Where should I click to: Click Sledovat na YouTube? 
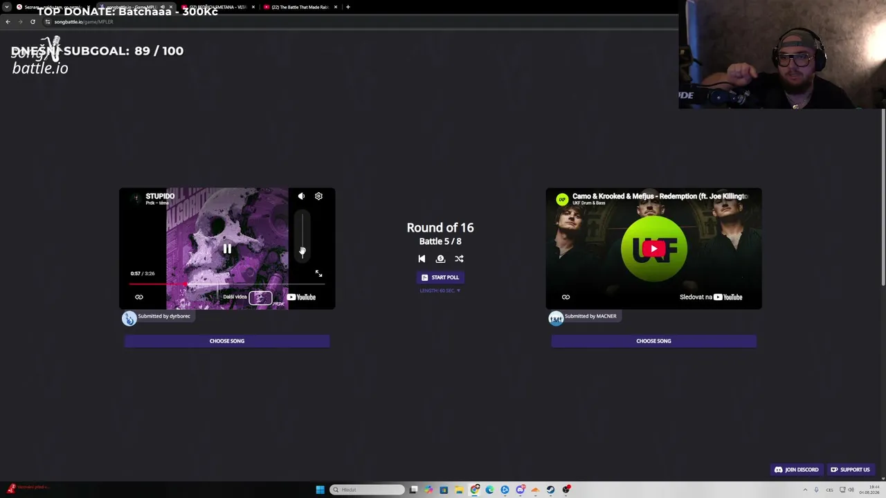coord(711,297)
